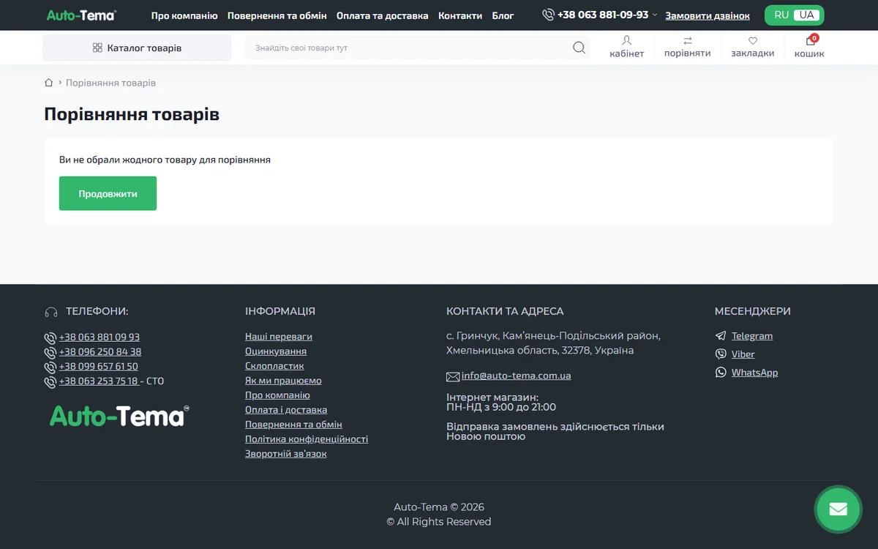Open the floating green envelope contact button
878x549 pixels.
tap(838, 509)
